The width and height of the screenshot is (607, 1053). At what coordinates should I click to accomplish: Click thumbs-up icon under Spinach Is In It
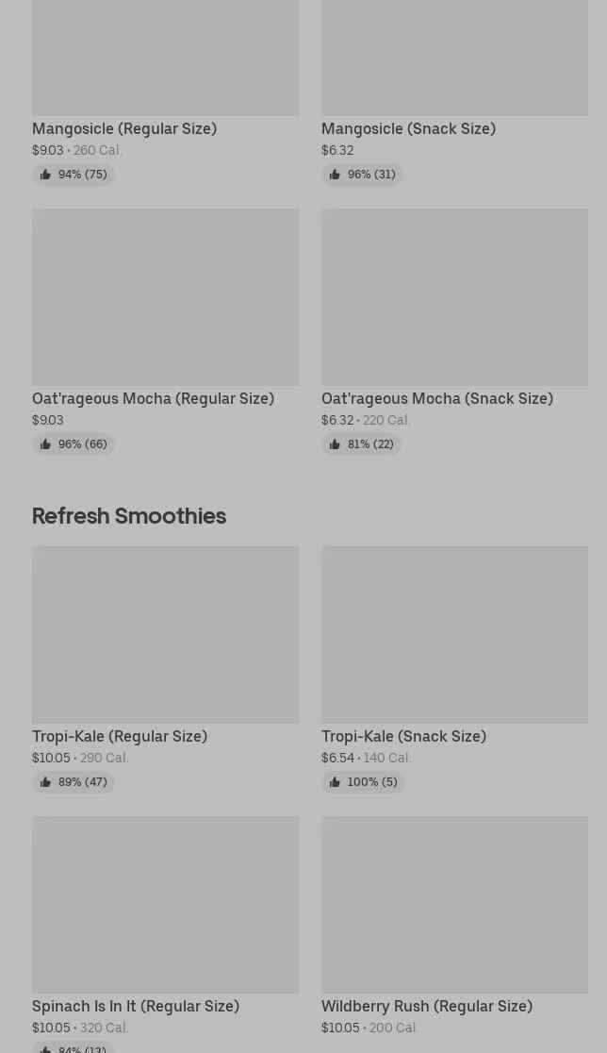pos(45,1048)
